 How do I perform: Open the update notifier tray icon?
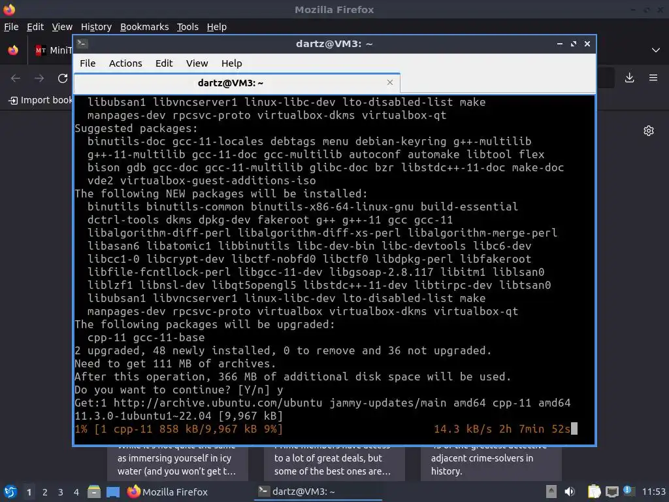629,491
